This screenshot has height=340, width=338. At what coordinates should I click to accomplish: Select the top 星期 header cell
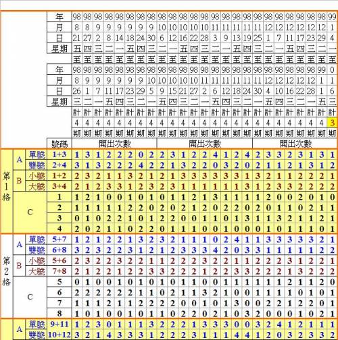[x=59, y=49]
